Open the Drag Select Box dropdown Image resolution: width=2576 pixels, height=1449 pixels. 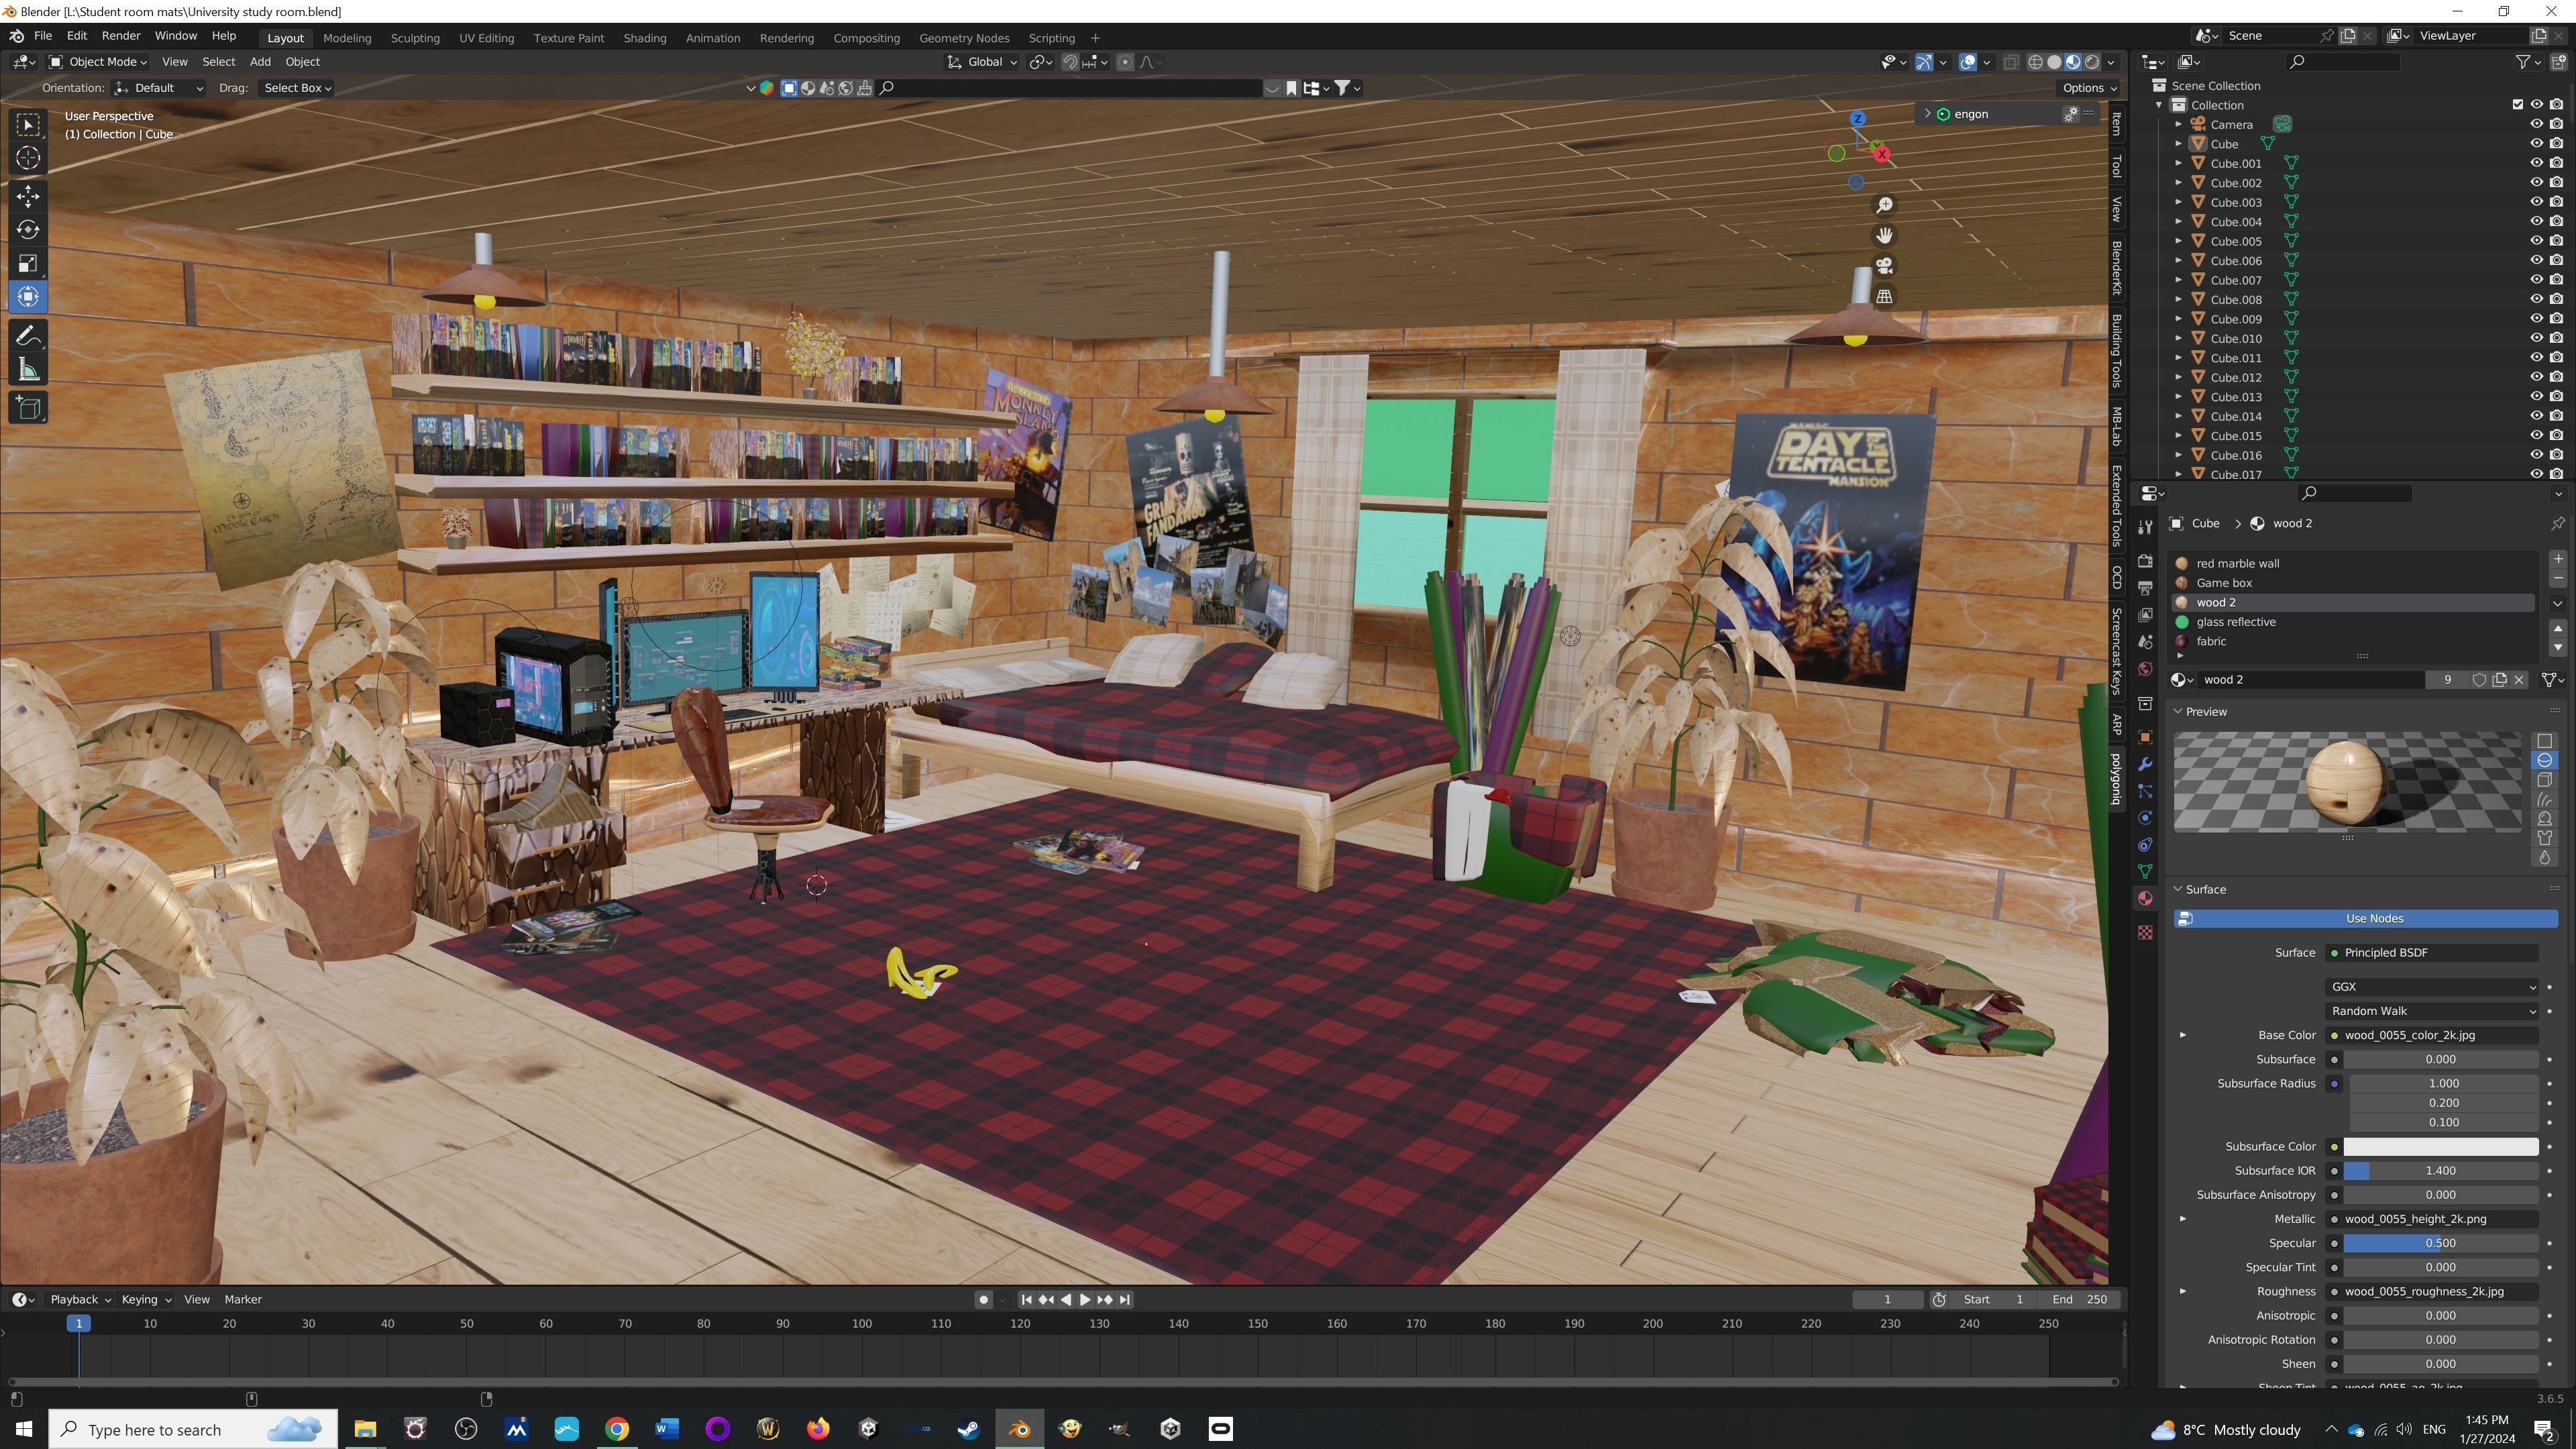[x=297, y=88]
